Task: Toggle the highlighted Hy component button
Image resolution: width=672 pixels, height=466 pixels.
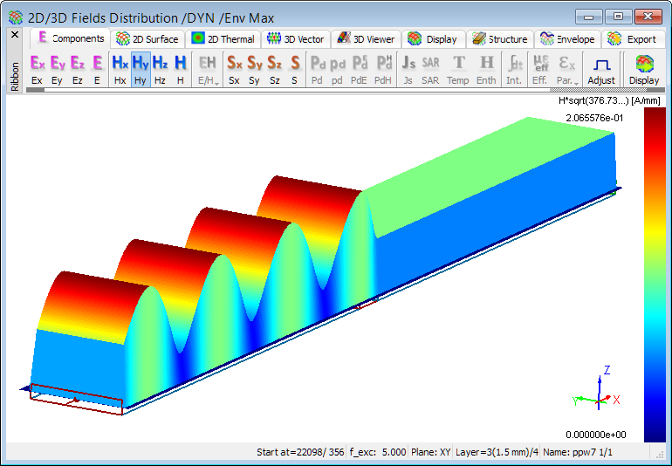Action: [140, 68]
